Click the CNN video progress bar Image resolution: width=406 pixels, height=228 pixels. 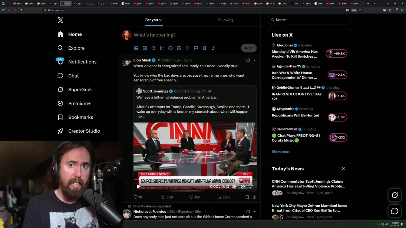coord(195,180)
